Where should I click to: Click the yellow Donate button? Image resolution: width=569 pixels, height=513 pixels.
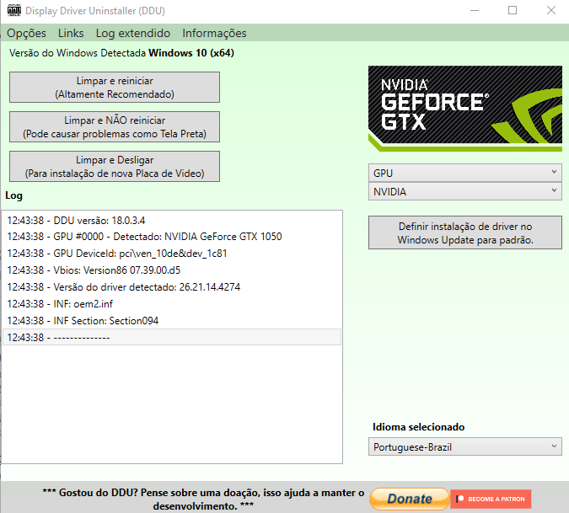coord(410,499)
